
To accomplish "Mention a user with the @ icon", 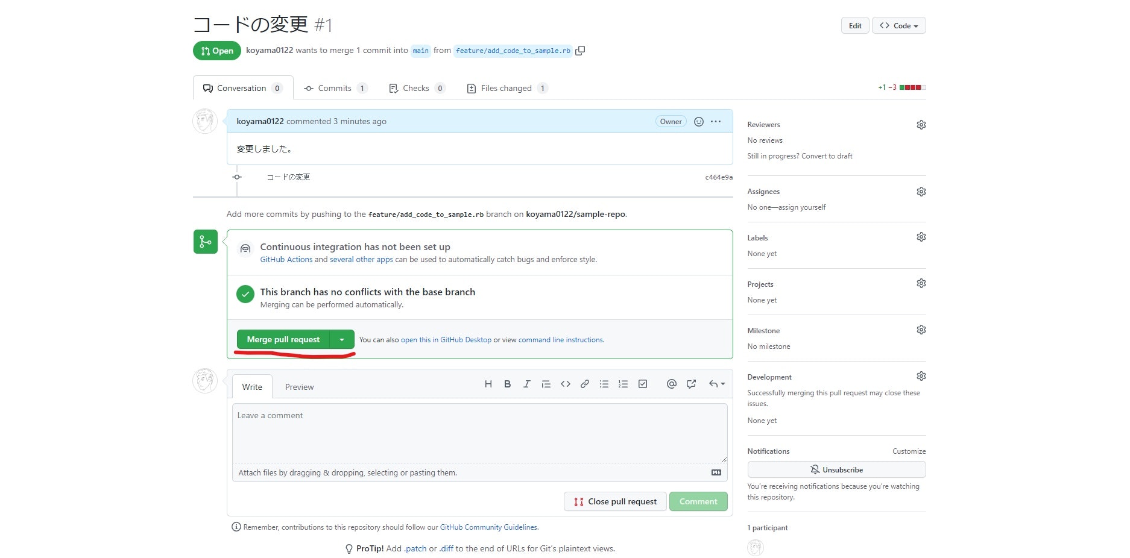I will click(x=672, y=384).
